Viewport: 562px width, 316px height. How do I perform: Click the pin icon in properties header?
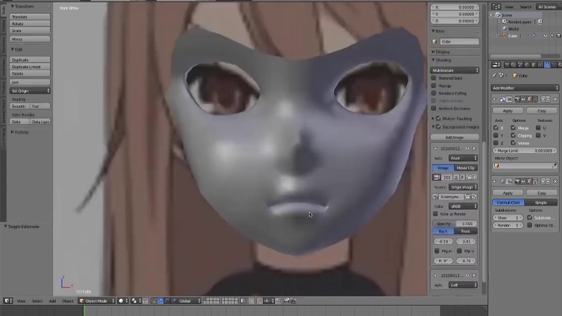494,76
